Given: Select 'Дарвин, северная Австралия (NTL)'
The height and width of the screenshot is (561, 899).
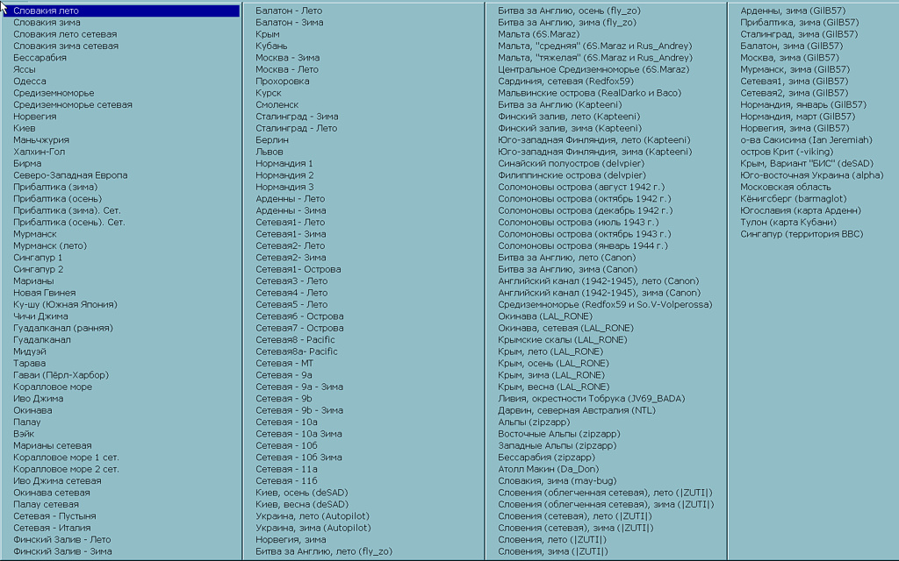Looking at the screenshot, I should point(576,410).
